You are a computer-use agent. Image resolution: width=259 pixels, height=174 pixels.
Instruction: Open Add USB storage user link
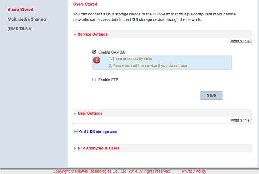98,132
